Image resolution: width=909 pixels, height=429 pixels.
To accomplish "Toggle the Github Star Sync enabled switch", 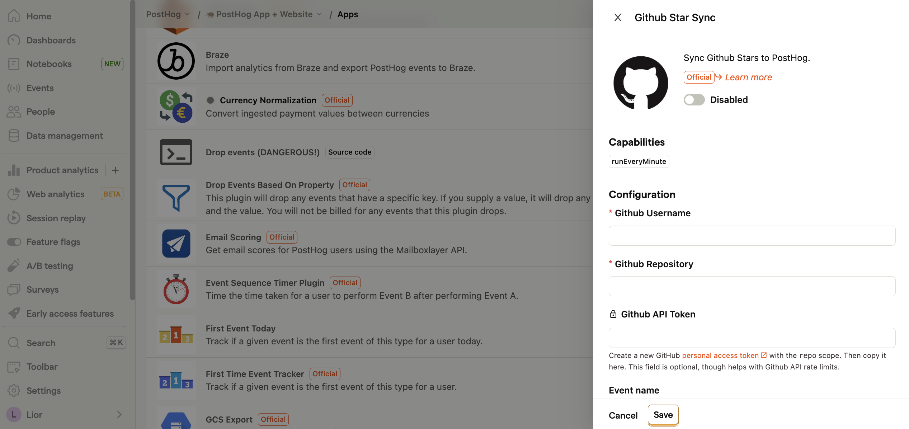I will click(x=694, y=100).
